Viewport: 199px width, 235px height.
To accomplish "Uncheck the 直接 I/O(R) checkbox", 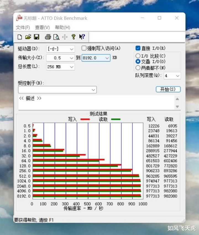I will point(138,48).
